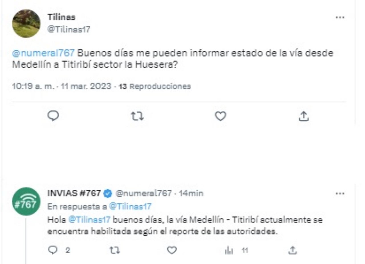Viewport: 365px width, 264px height.
Task: Like the INVIAS #767 reply
Action: click(x=171, y=250)
